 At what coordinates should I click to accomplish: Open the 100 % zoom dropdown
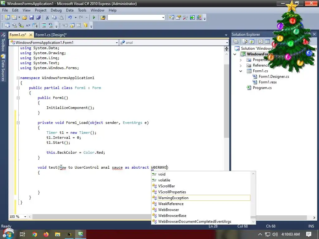click(x=25, y=217)
